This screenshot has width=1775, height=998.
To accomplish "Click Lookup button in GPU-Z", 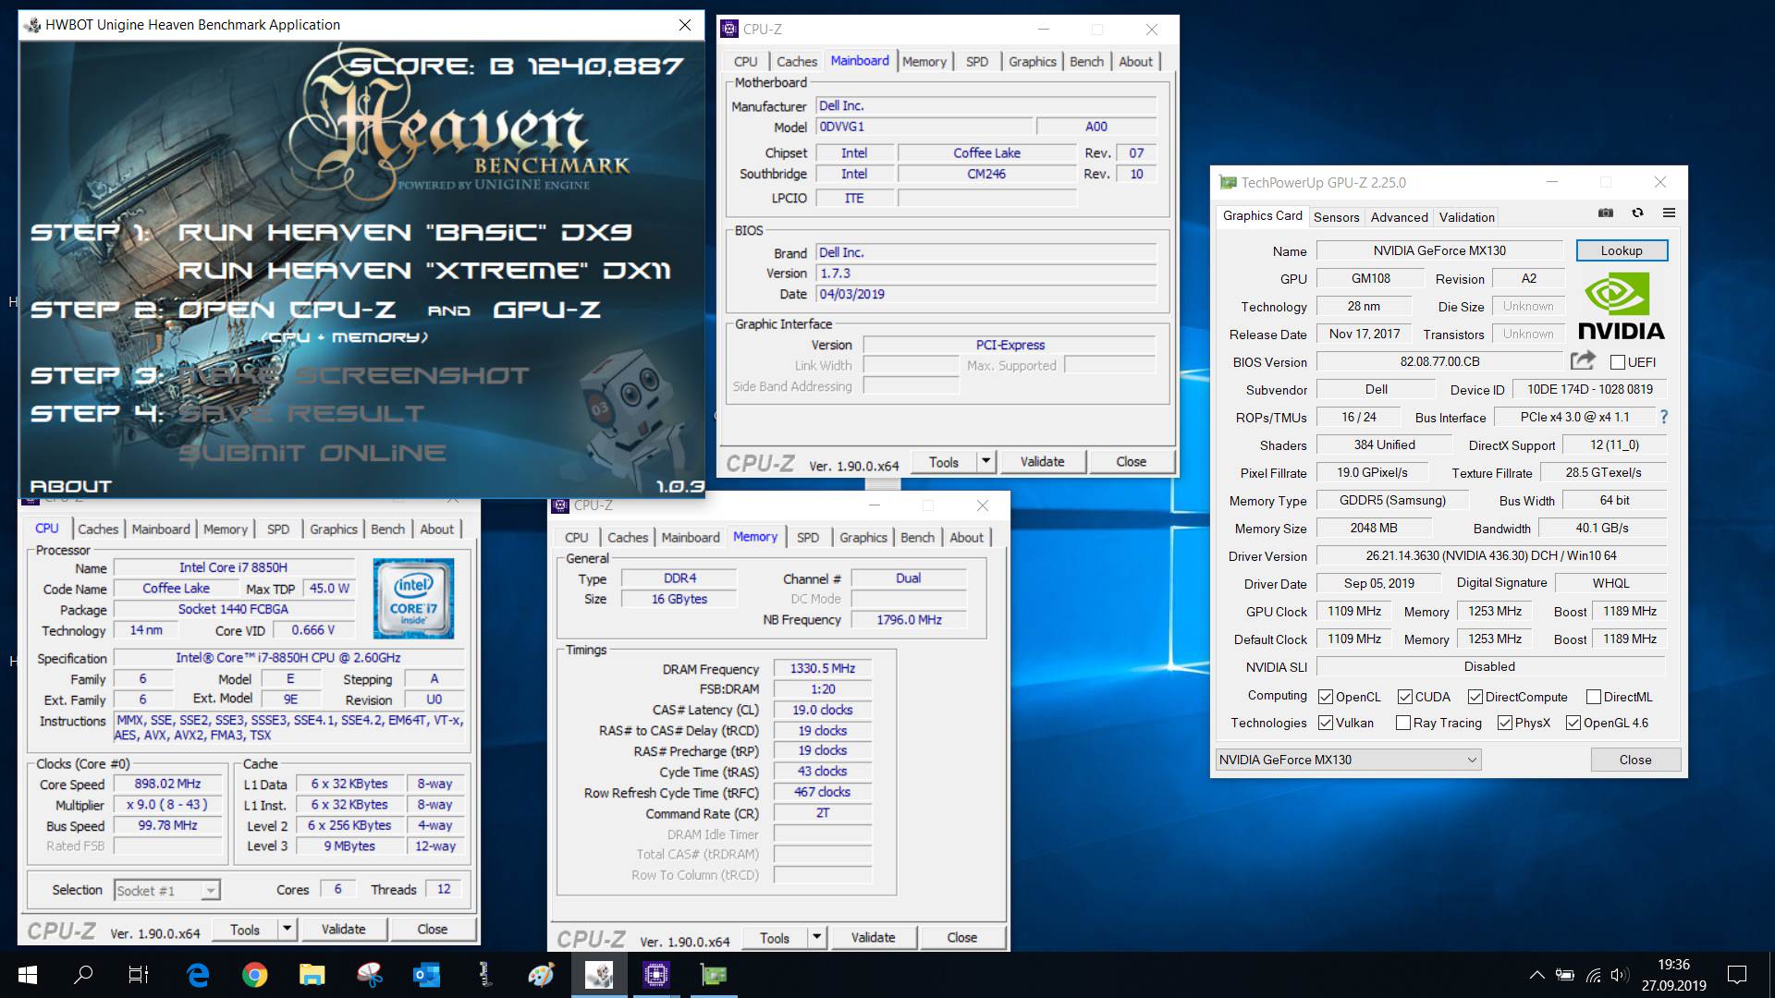I will click(x=1622, y=250).
